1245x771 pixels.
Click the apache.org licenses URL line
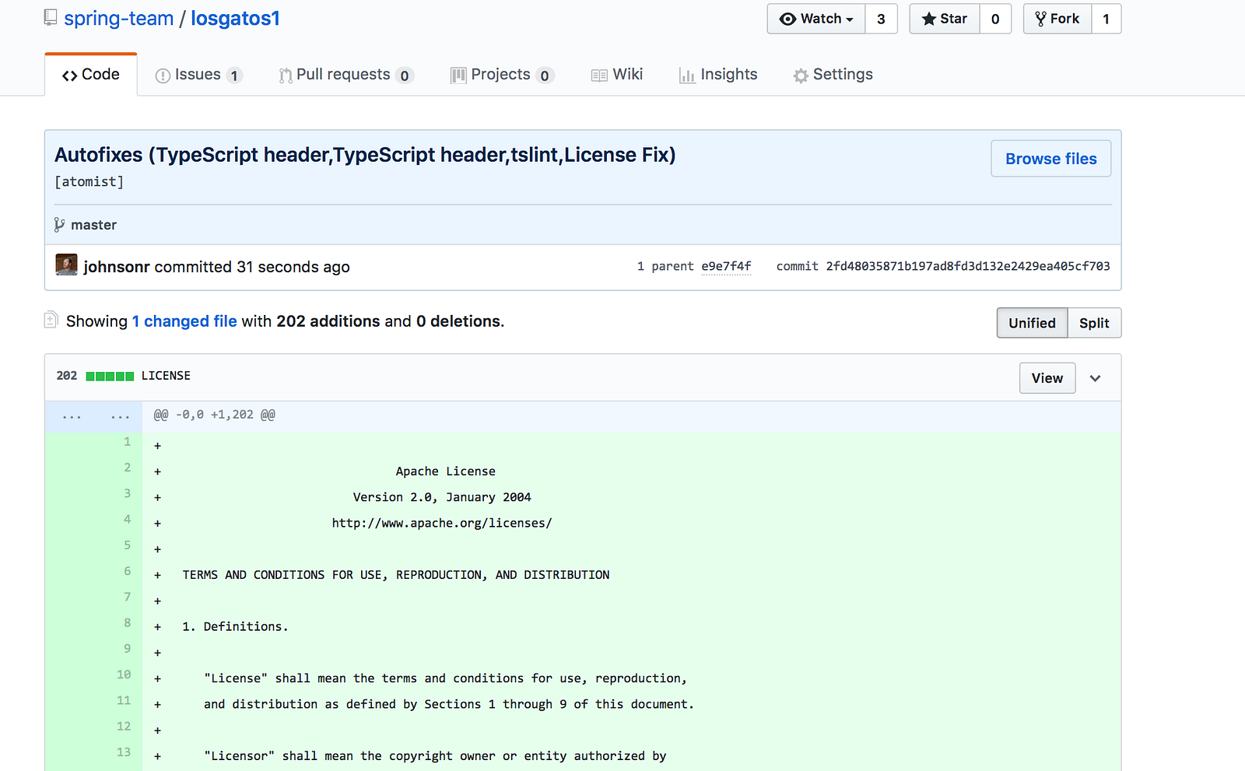coord(442,523)
